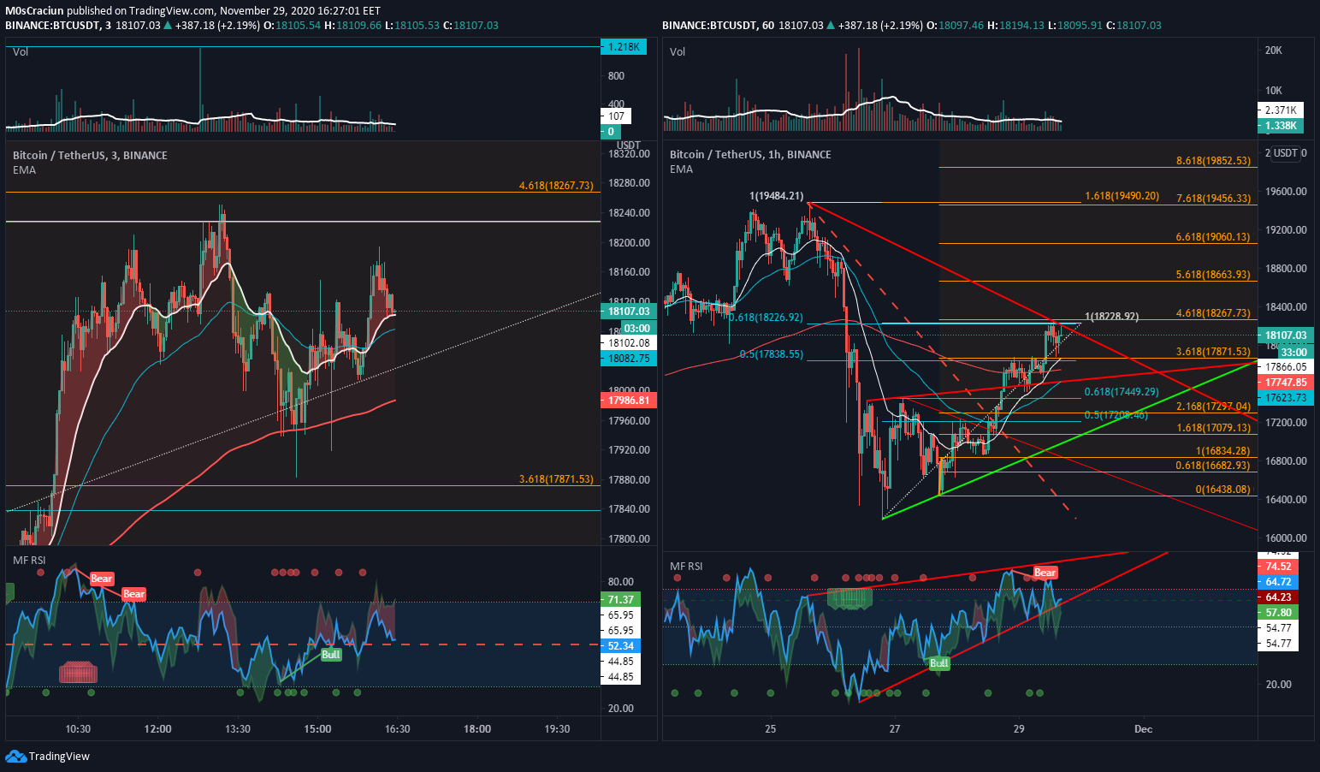The height and width of the screenshot is (772, 1320).
Task: Click the 7.618(19456.33) fib label
Action: 1213,199
